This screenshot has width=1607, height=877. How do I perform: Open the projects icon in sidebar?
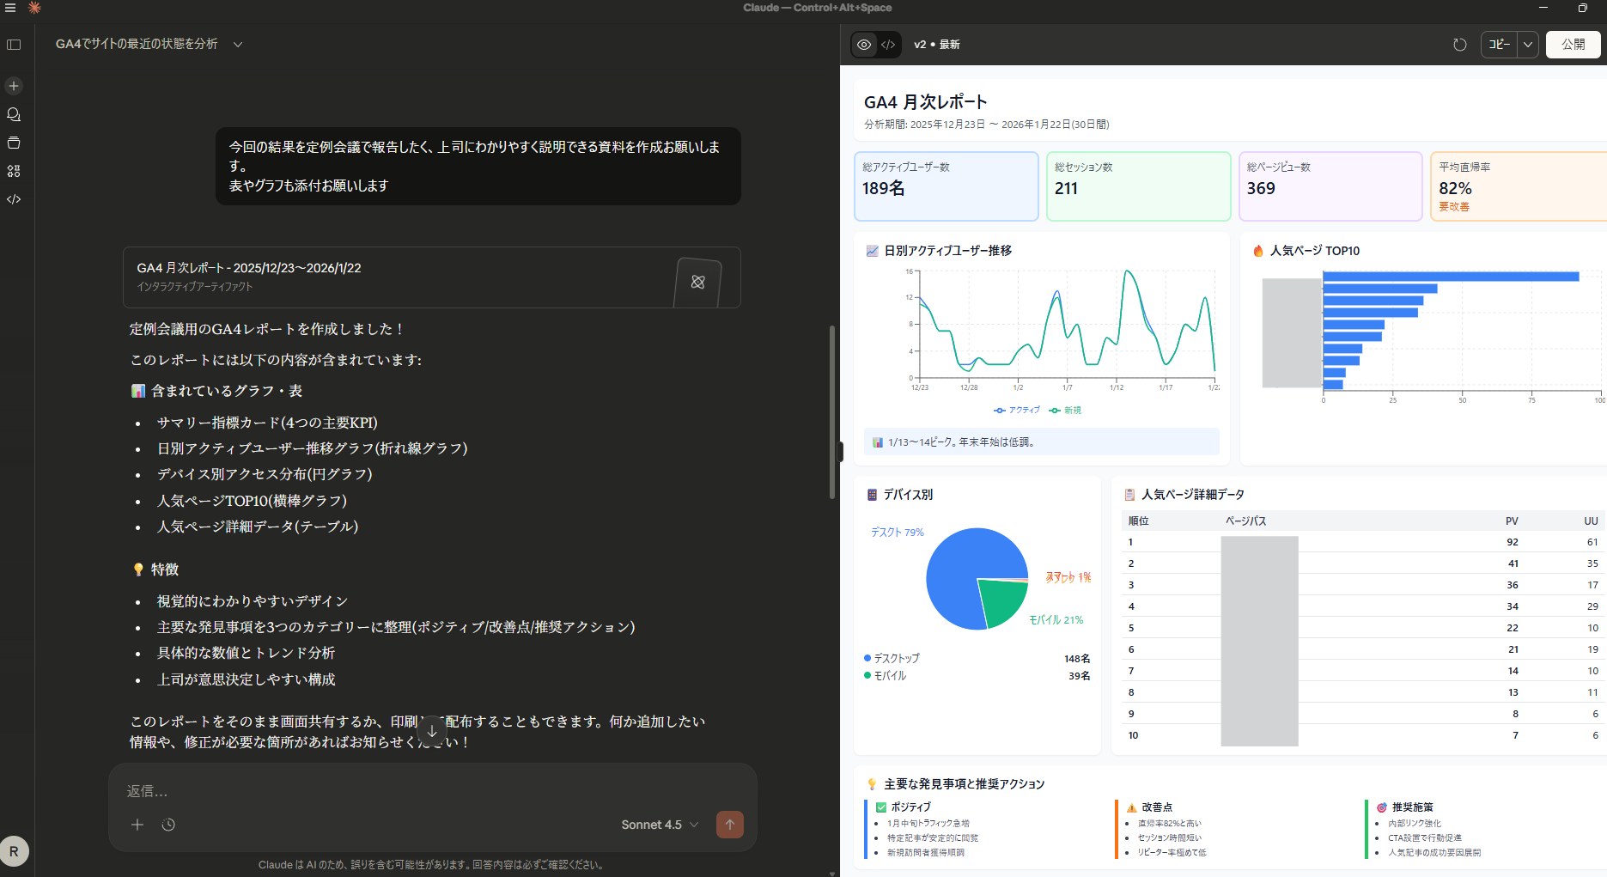[14, 143]
